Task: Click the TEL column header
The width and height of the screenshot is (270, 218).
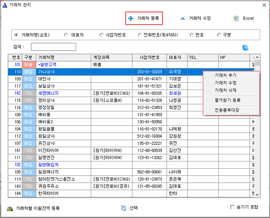Action: coord(203,57)
